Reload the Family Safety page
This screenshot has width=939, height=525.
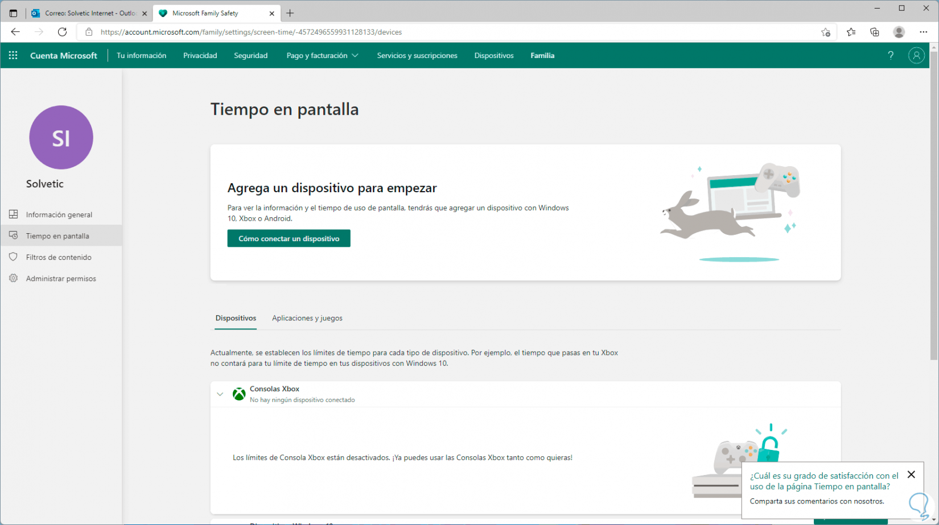coord(62,32)
